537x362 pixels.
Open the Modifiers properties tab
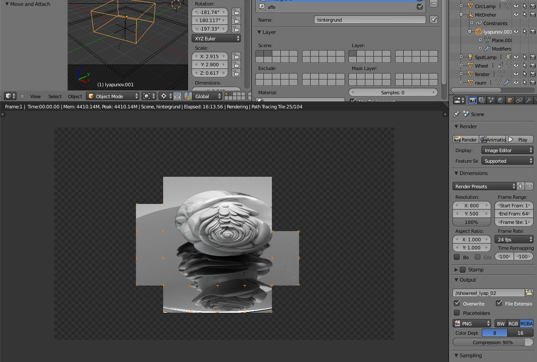tap(529, 100)
